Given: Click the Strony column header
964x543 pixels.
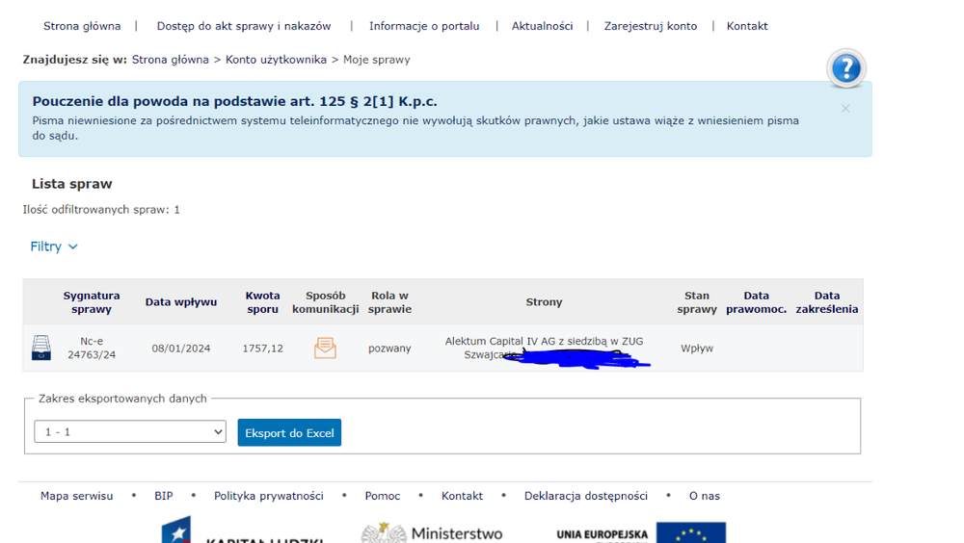Looking at the screenshot, I should [544, 302].
